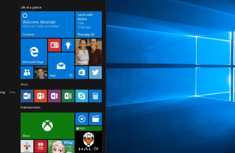Open the Microsoft Edge tile
This screenshot has width=235, height=153.
[34, 52]
